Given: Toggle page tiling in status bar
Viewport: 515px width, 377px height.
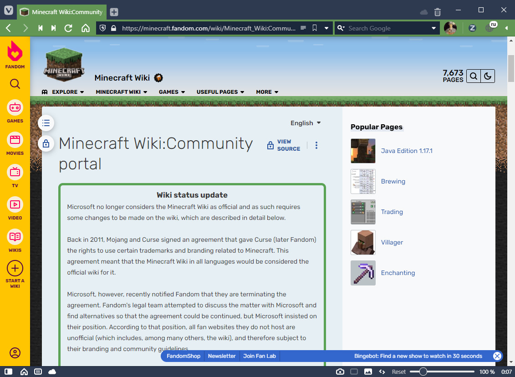Looking at the screenshot, I should click(354, 372).
